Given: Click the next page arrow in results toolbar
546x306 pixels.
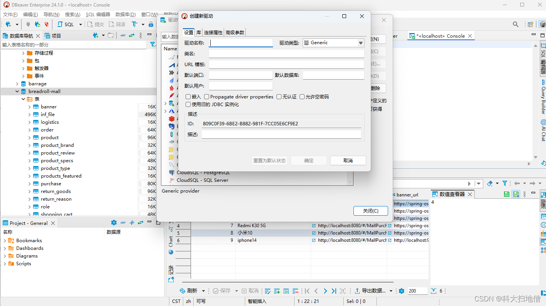Looking at the screenshot, I should pos(325,291).
